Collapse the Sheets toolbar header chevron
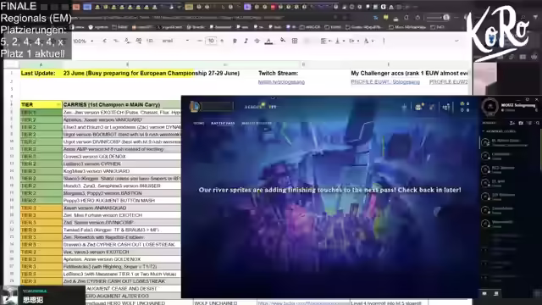542x305 pixels. 456,41
